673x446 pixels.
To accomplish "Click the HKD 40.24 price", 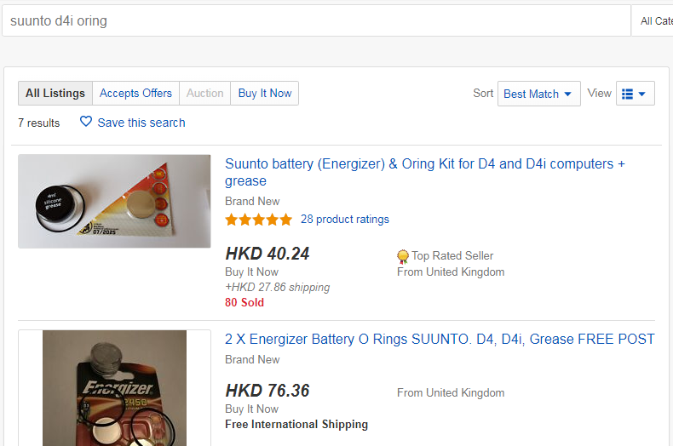I will 267,254.
